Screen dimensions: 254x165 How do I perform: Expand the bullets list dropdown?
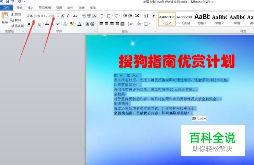[x=105, y=16]
